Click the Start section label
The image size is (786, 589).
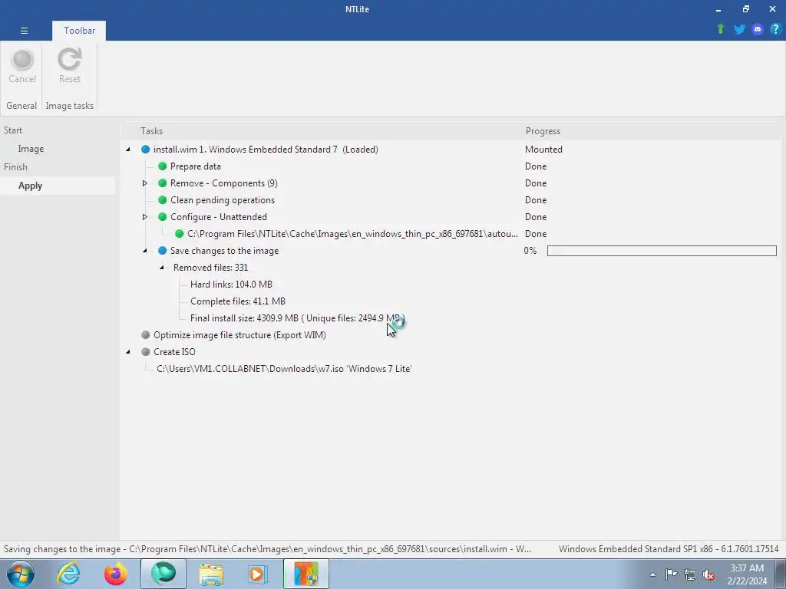pyautogui.click(x=13, y=130)
